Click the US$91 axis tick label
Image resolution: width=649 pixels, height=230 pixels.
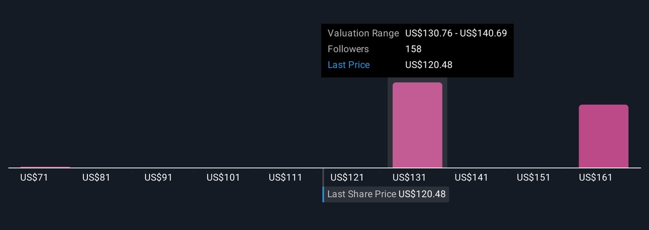pos(159,177)
